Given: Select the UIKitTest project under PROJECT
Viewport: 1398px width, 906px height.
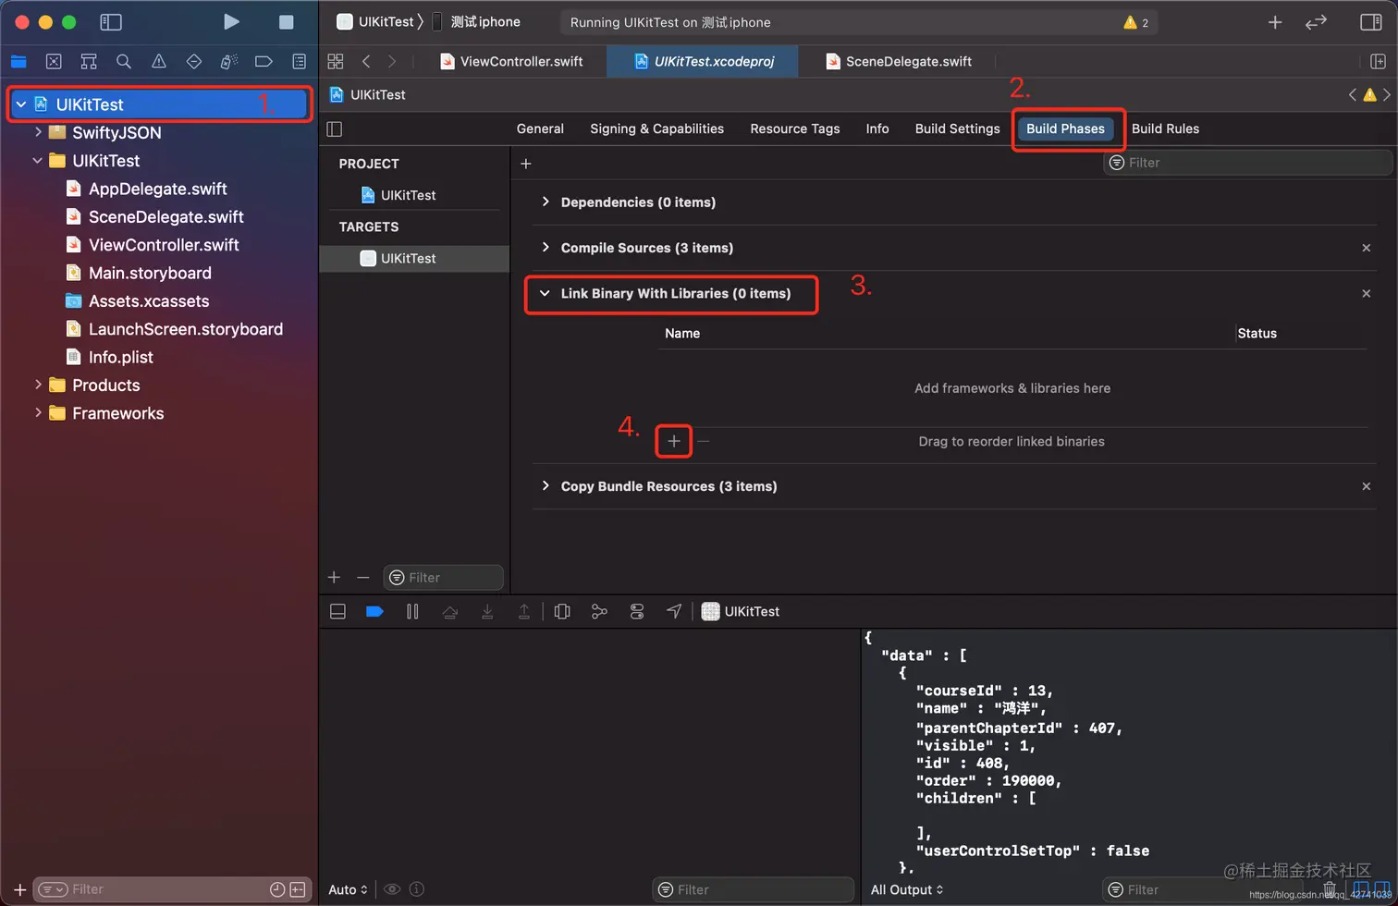Looking at the screenshot, I should (x=399, y=195).
